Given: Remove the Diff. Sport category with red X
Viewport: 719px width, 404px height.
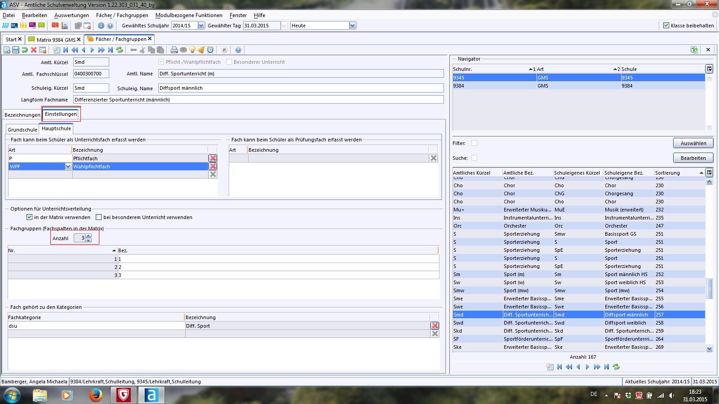Looking at the screenshot, I should pos(435,325).
